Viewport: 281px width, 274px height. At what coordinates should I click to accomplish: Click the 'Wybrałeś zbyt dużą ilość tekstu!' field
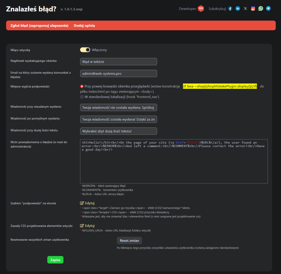pyautogui.click(x=119, y=131)
